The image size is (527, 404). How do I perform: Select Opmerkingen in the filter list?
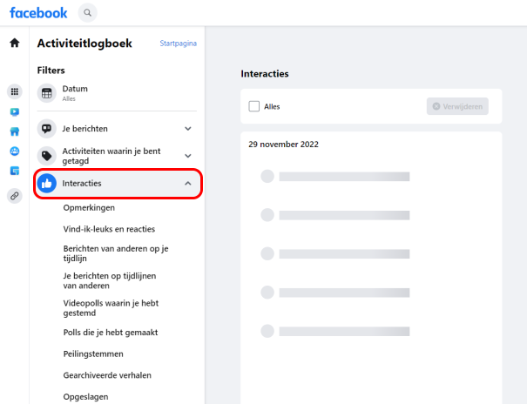click(x=89, y=207)
